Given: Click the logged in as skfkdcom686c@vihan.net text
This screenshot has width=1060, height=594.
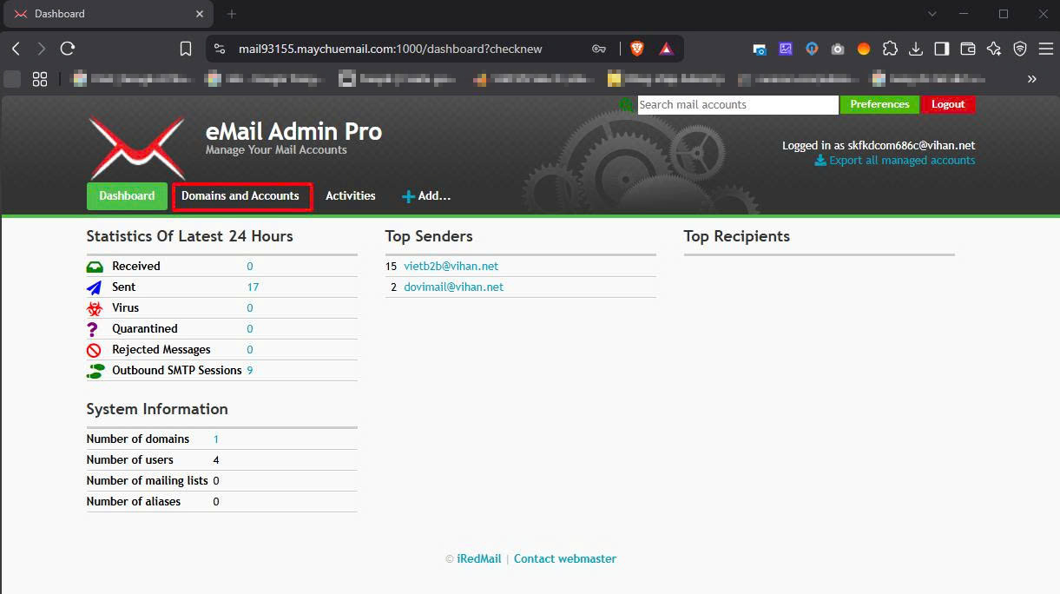Looking at the screenshot, I should [879, 146].
